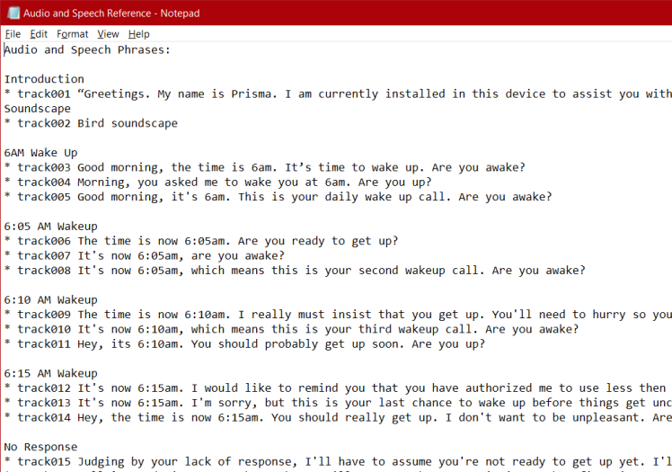Open the Format menu
The height and width of the screenshot is (472, 672).
[x=73, y=34]
